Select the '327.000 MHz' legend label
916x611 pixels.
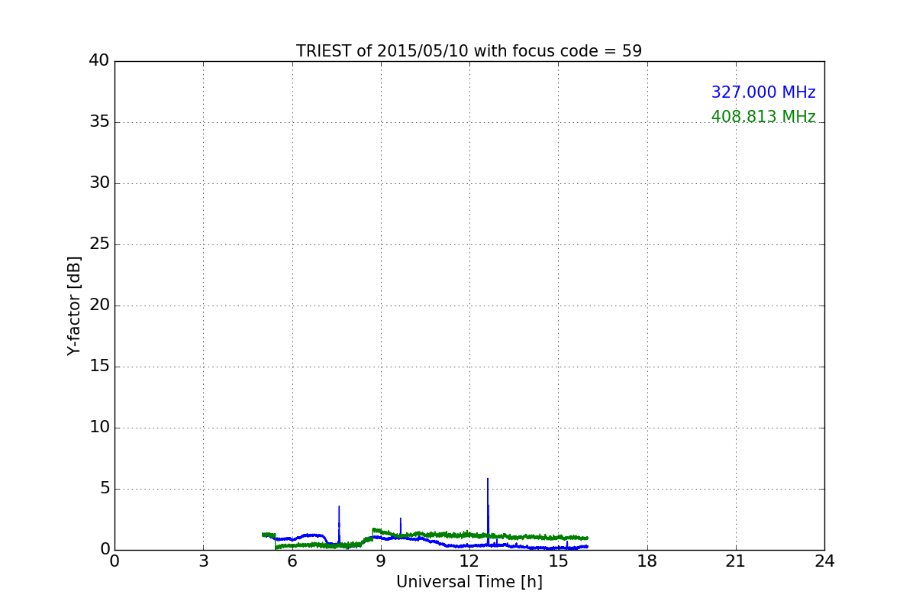pos(763,92)
